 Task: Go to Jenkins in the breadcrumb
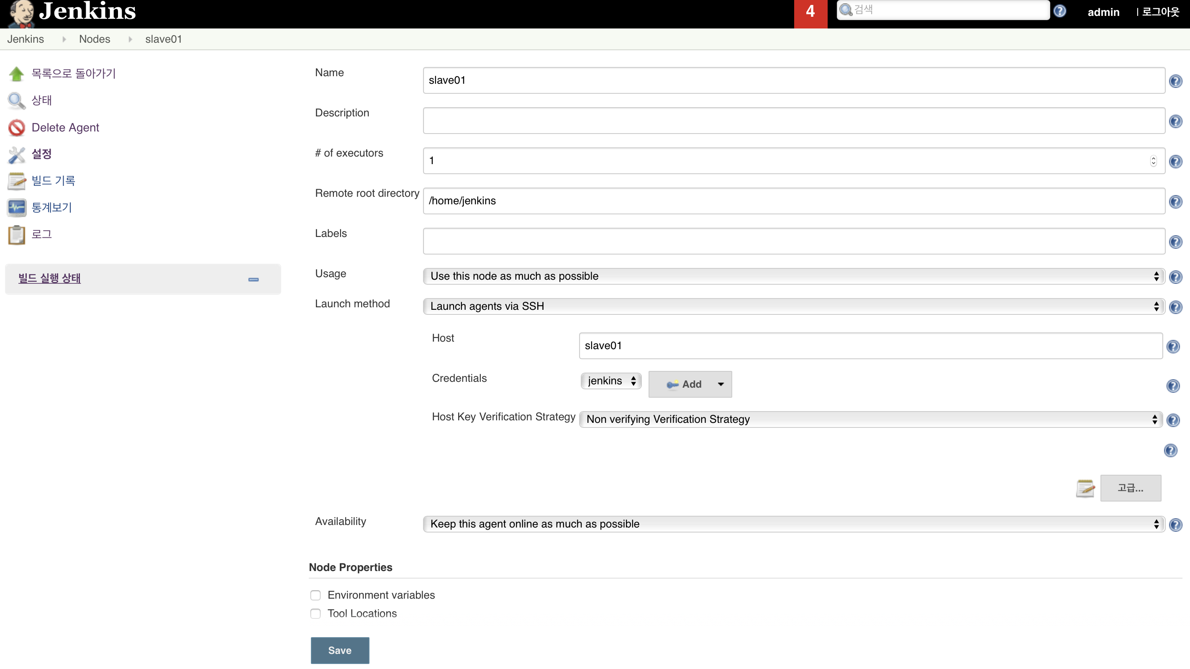tap(26, 39)
